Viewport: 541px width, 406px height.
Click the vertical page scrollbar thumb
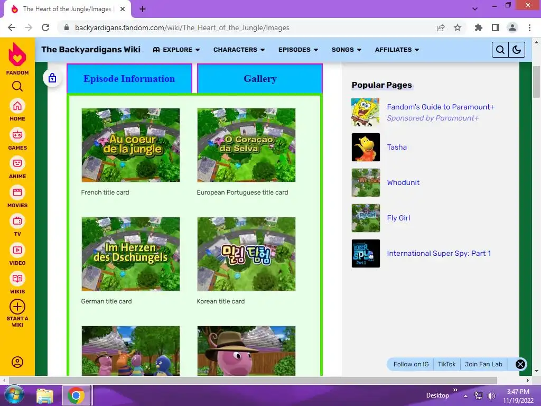pyautogui.click(x=536, y=81)
